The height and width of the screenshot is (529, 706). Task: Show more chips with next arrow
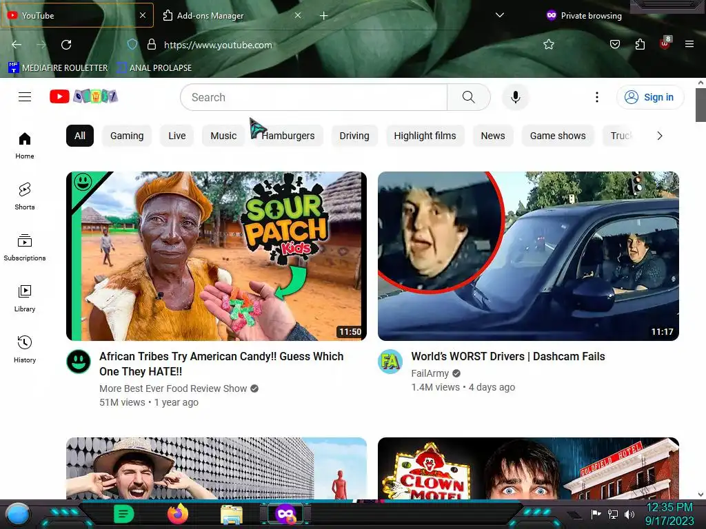click(x=660, y=136)
